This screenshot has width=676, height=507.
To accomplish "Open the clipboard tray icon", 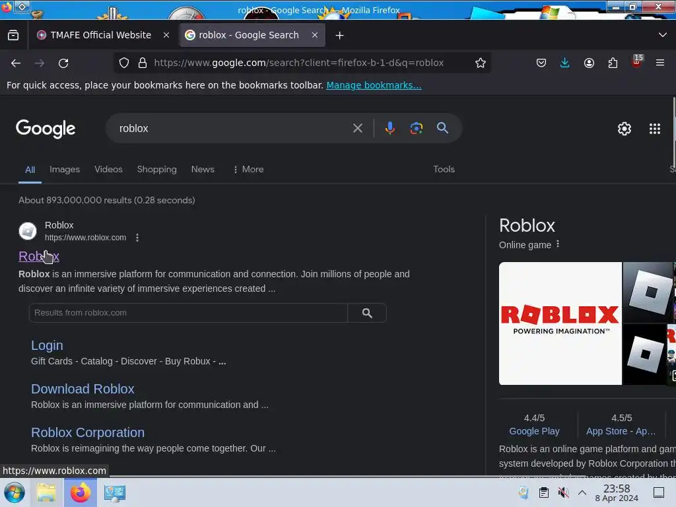I will tap(544, 492).
